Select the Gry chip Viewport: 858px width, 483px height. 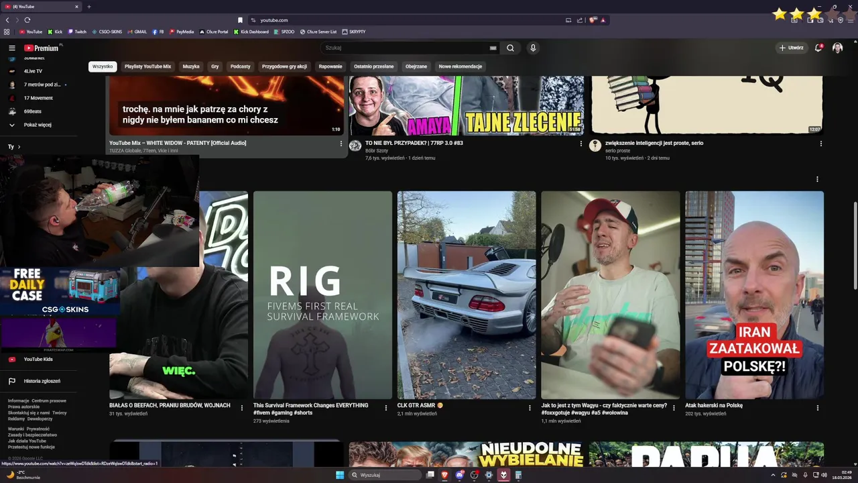tap(214, 66)
